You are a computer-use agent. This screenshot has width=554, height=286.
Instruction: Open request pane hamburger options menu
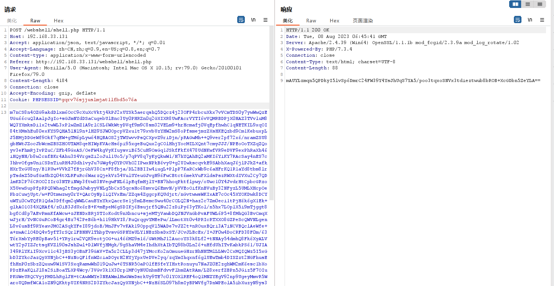pyautogui.click(x=265, y=20)
